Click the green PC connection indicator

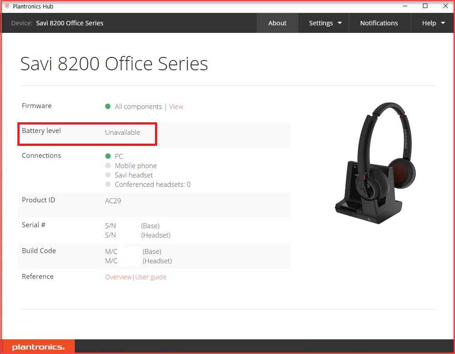pyautogui.click(x=108, y=156)
